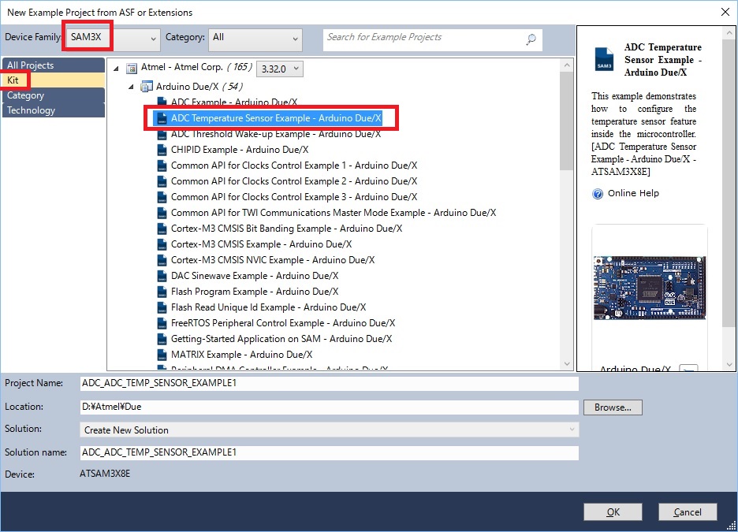The image size is (738, 532).
Task: Switch to Technology tab
Action: (x=53, y=110)
